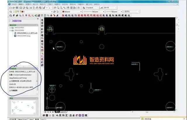Select 3991010900.dwg in backup tree
The width and height of the screenshot is (187, 120).
(24, 36)
